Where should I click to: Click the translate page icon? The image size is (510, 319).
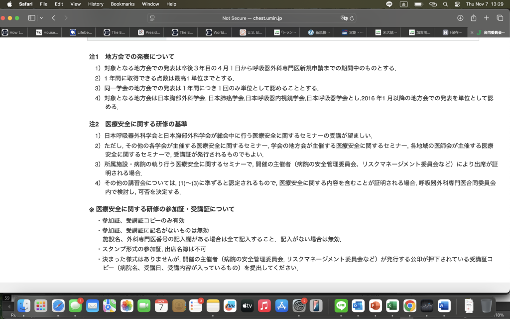click(x=343, y=18)
